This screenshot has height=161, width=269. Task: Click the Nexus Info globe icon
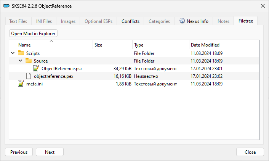182,21
